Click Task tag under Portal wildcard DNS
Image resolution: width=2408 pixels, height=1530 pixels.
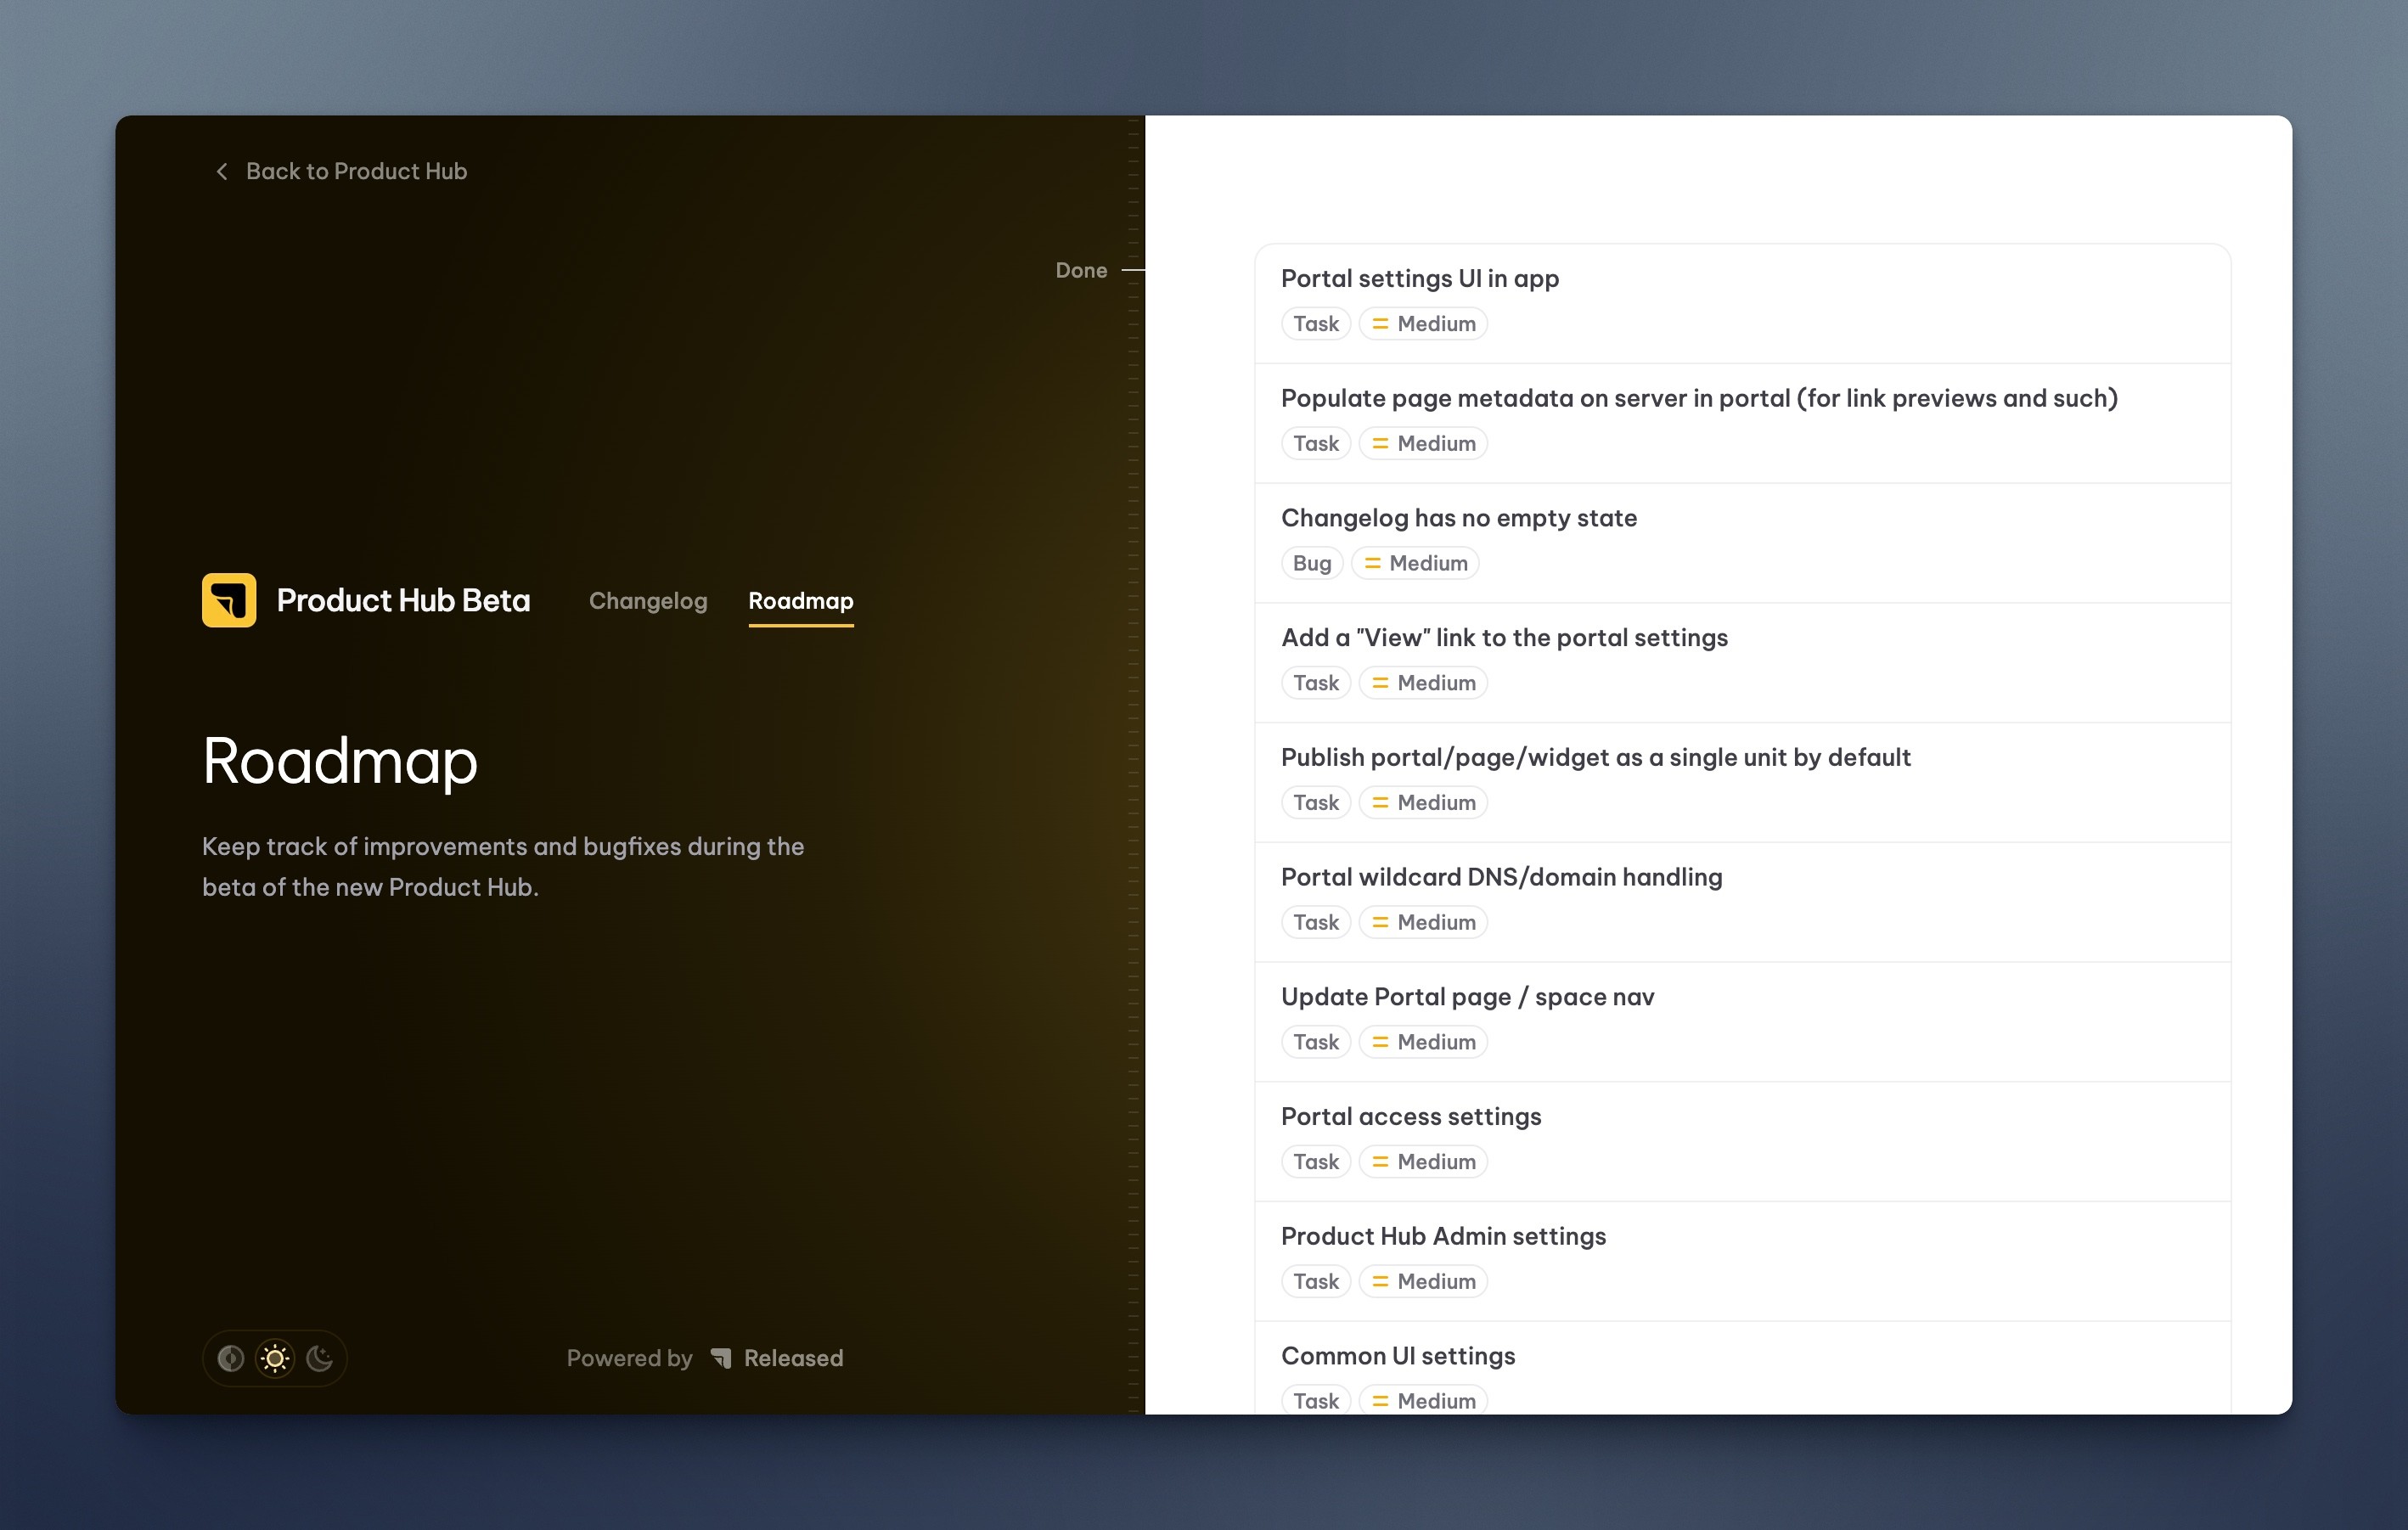[1316, 922]
